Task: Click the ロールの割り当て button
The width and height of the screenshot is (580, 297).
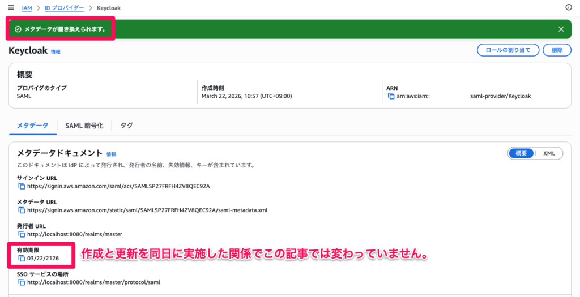Action: pos(507,50)
